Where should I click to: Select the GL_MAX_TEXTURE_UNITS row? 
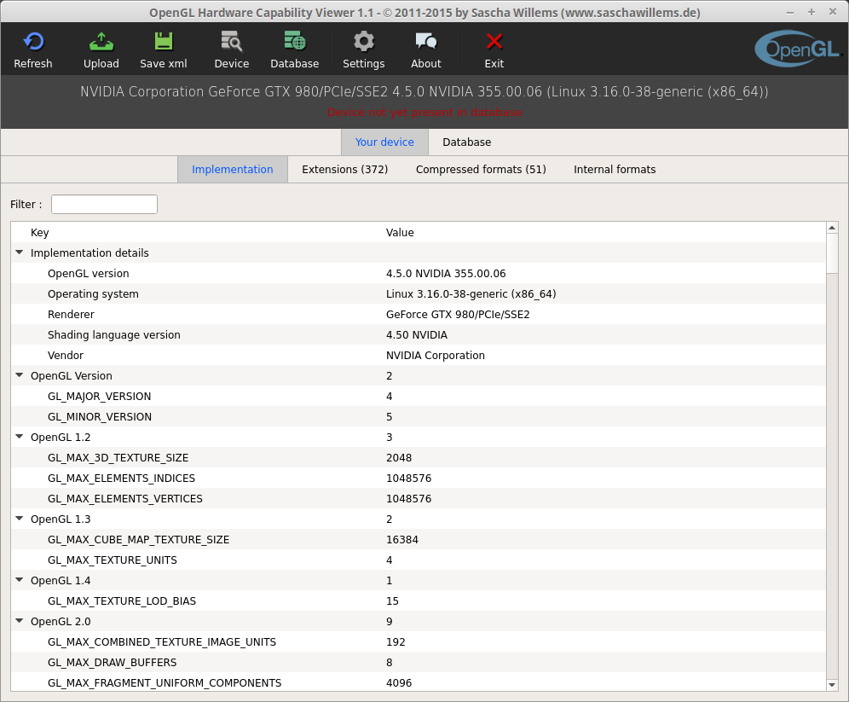click(418, 560)
